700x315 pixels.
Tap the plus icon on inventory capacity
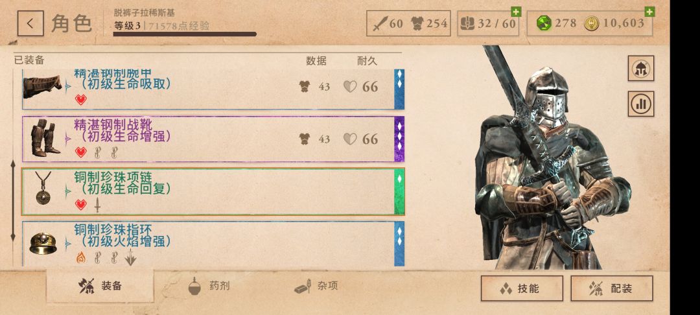point(516,12)
